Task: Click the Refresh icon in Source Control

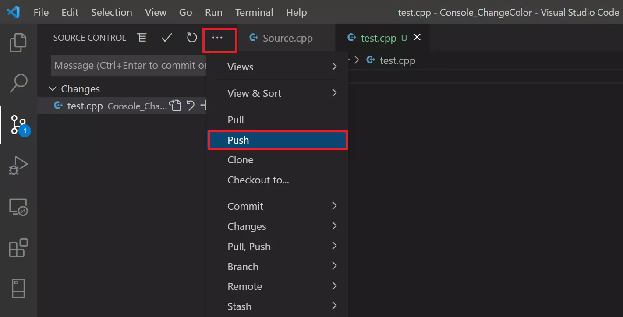Action: (x=192, y=38)
